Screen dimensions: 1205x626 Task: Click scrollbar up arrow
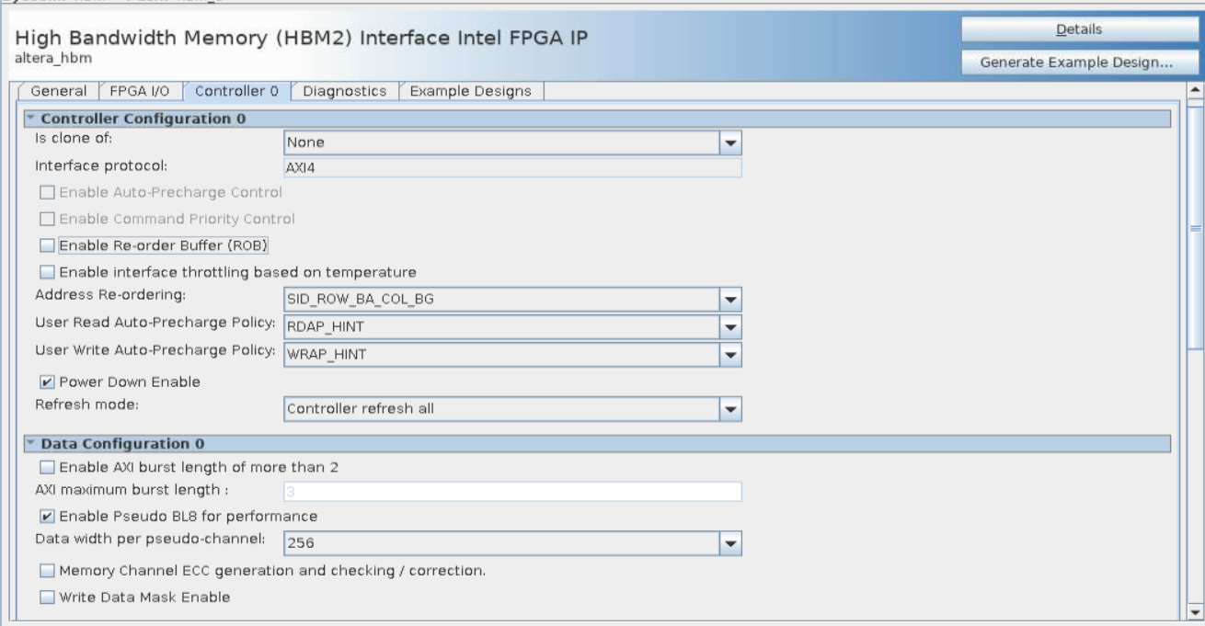[x=1195, y=89]
